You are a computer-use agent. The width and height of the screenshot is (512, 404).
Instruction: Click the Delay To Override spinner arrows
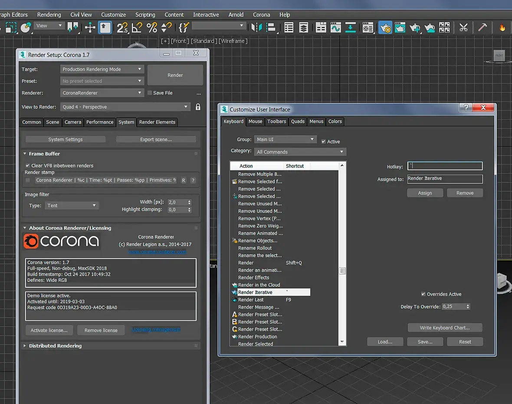pyautogui.click(x=467, y=306)
